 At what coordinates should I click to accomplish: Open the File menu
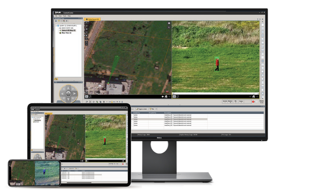click(56, 16)
